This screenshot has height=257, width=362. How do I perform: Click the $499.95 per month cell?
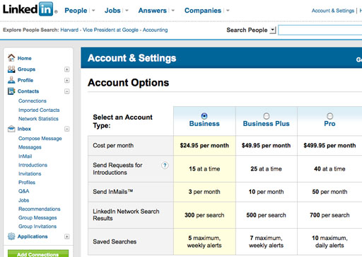tap(329, 145)
